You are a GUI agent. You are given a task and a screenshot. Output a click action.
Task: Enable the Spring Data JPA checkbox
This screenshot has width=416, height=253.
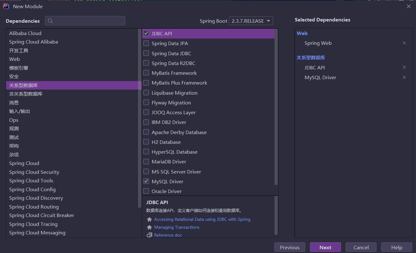point(146,43)
